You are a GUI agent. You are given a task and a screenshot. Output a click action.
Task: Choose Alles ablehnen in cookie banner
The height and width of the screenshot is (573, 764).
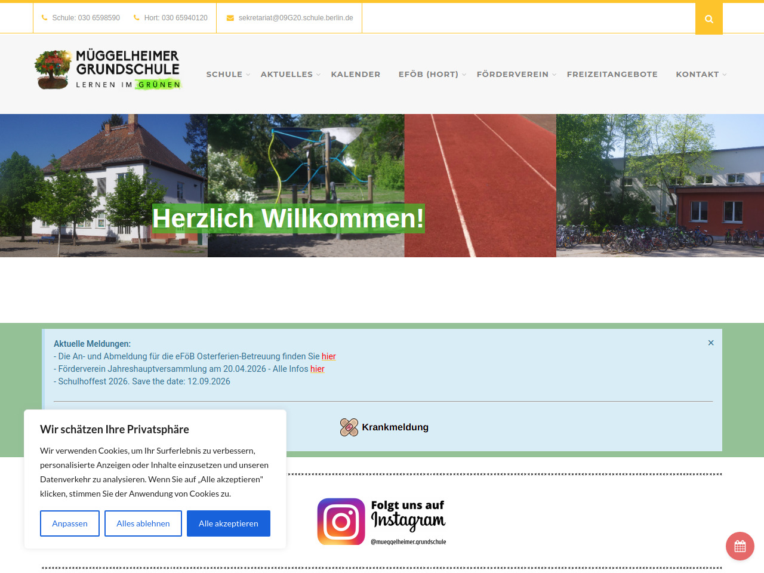click(x=143, y=523)
